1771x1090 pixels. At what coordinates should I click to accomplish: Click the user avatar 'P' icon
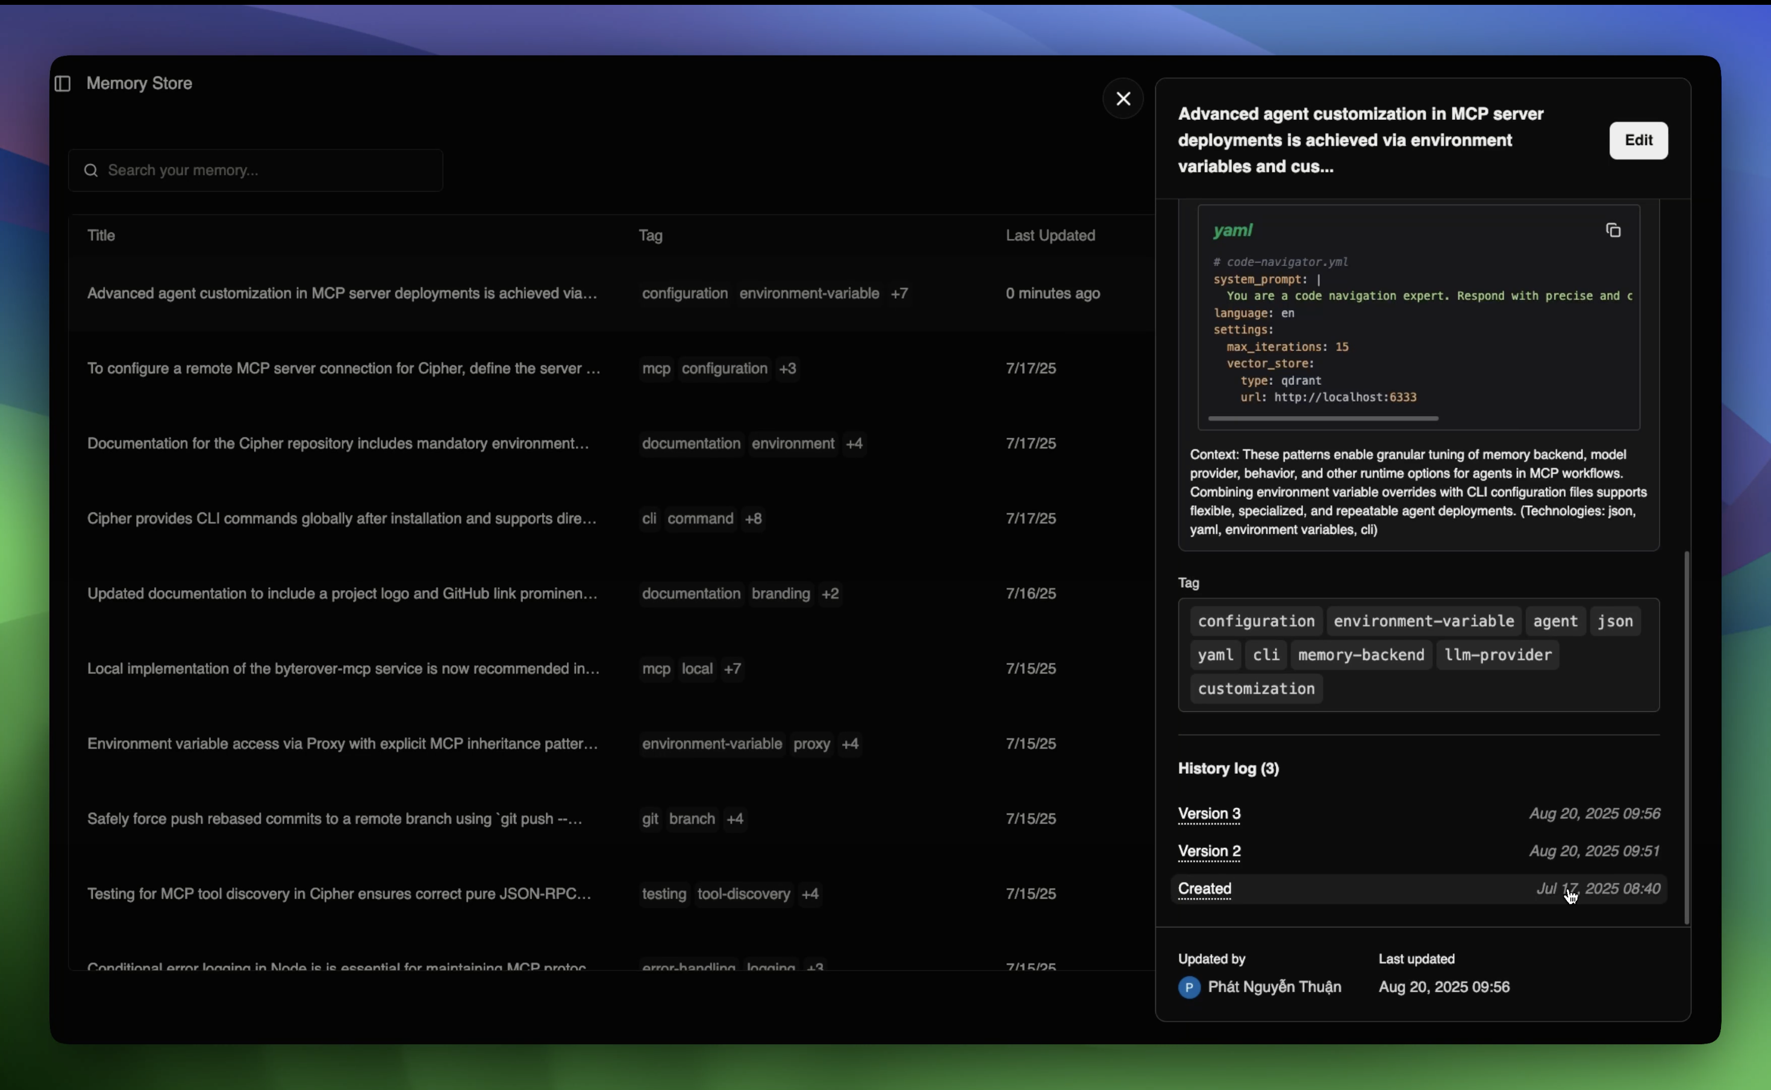pos(1188,986)
